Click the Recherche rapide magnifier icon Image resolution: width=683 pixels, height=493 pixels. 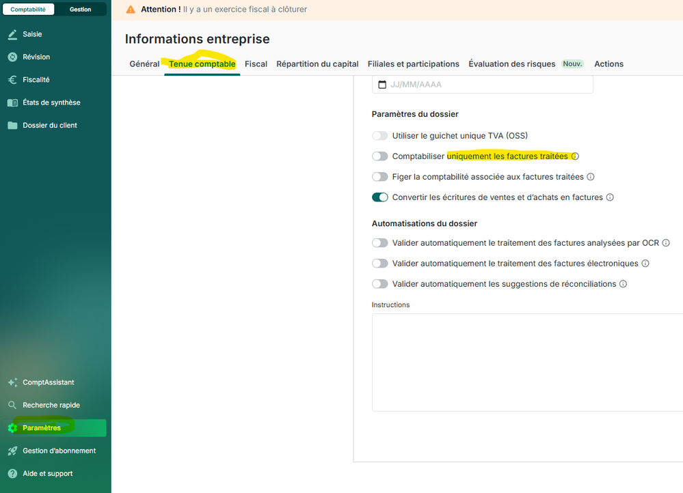12,406
